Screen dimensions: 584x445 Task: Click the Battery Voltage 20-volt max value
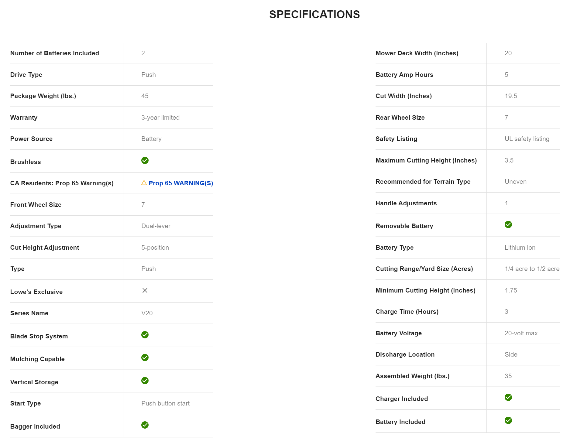pos(521,333)
